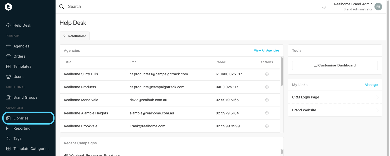Click Realhome Products title

80,87
